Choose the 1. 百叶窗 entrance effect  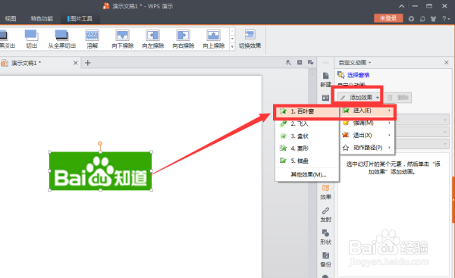(307, 111)
